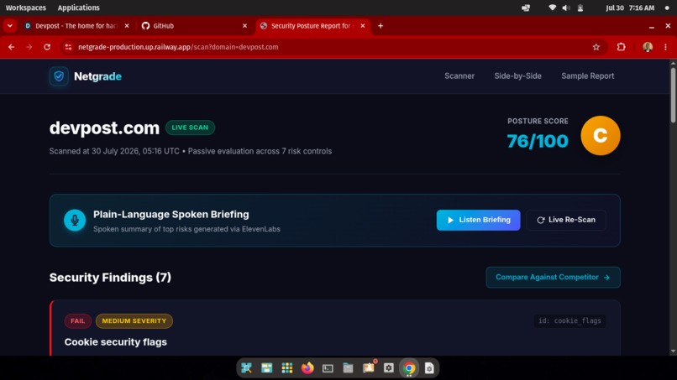Open Settings gear from the dock
This screenshot has height=380, width=677.
pos(389,368)
